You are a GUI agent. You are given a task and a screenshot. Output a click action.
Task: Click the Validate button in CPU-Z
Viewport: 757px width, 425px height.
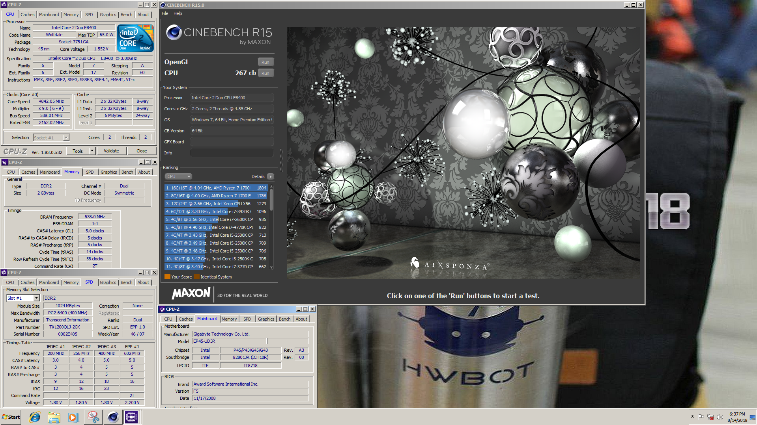[x=111, y=151]
